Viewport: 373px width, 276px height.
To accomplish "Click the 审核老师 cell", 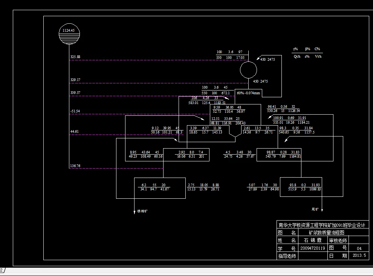I will [x=338, y=241].
